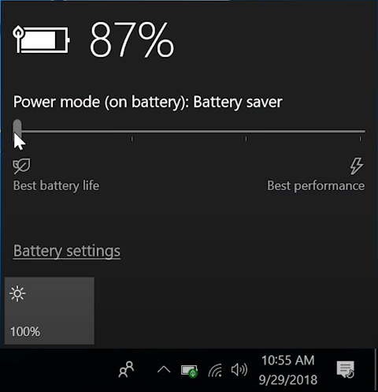Set power slider to the third tick mark
Screen dimensions: 378x392
pyautogui.click(x=246, y=131)
